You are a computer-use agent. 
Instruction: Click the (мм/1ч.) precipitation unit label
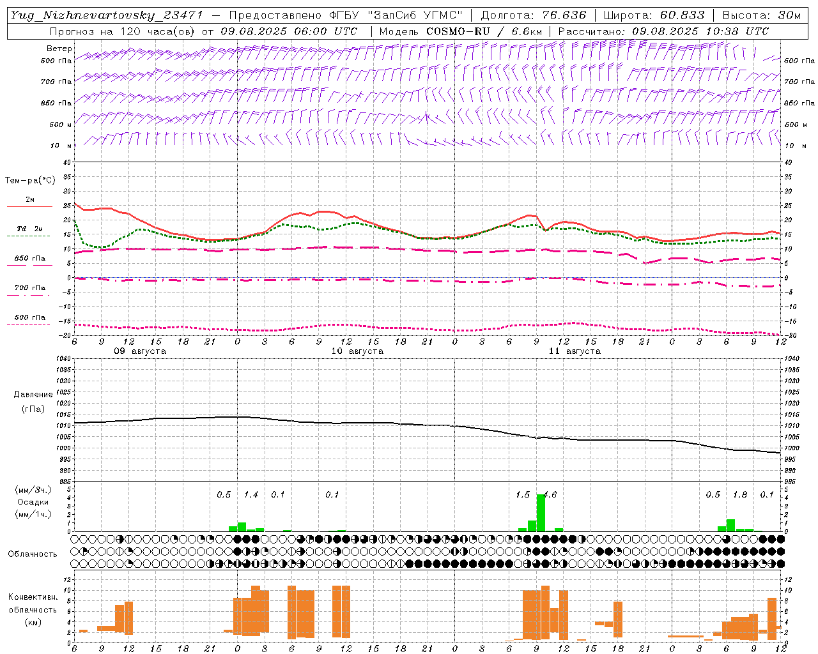33,514
